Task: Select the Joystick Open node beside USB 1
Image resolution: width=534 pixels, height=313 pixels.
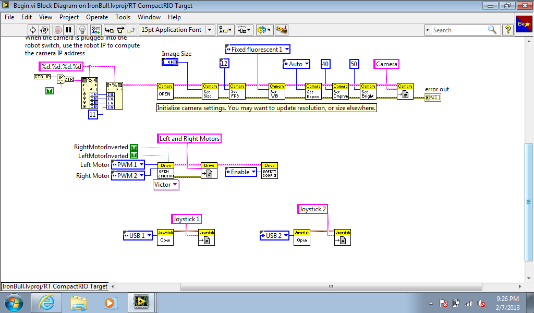Action: pos(165,237)
